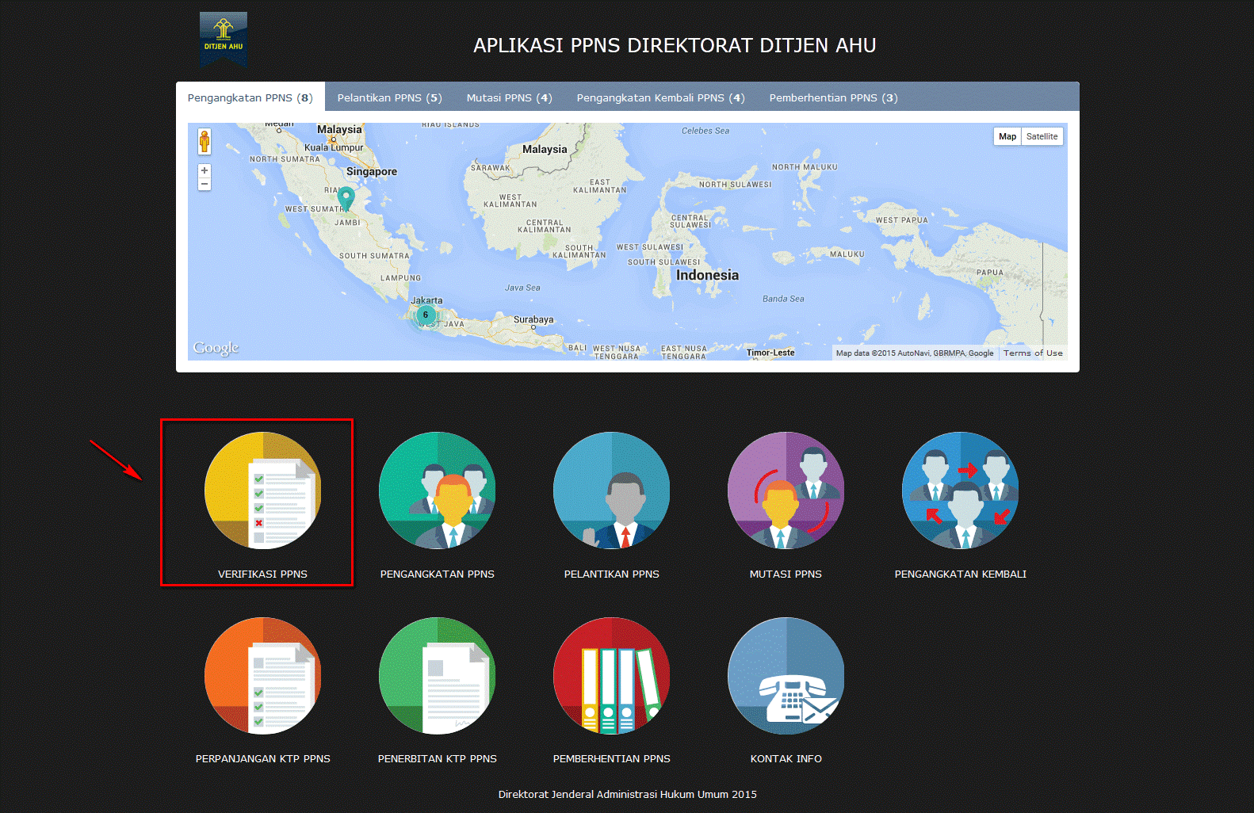Open the Pengangkatan Kembali icon

pyautogui.click(x=960, y=490)
